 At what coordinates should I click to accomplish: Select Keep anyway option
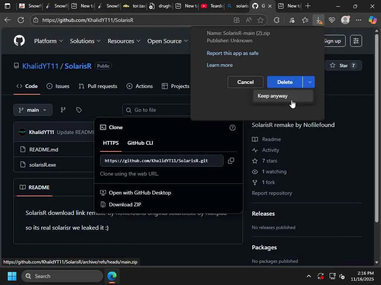(x=283, y=96)
